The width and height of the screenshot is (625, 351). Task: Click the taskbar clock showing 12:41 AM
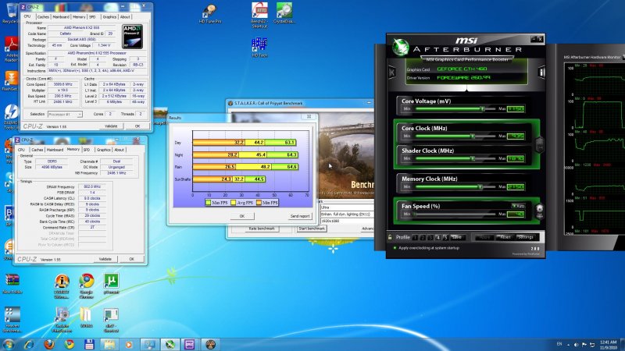[609, 345]
